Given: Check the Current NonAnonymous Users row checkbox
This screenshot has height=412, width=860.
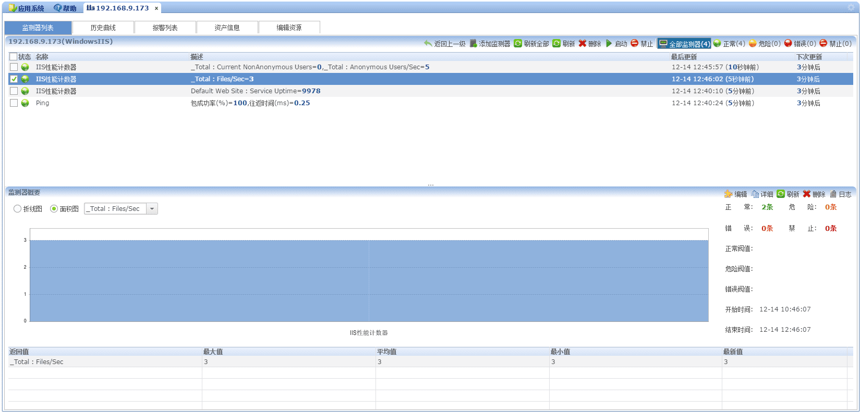Looking at the screenshot, I should click(x=14, y=67).
